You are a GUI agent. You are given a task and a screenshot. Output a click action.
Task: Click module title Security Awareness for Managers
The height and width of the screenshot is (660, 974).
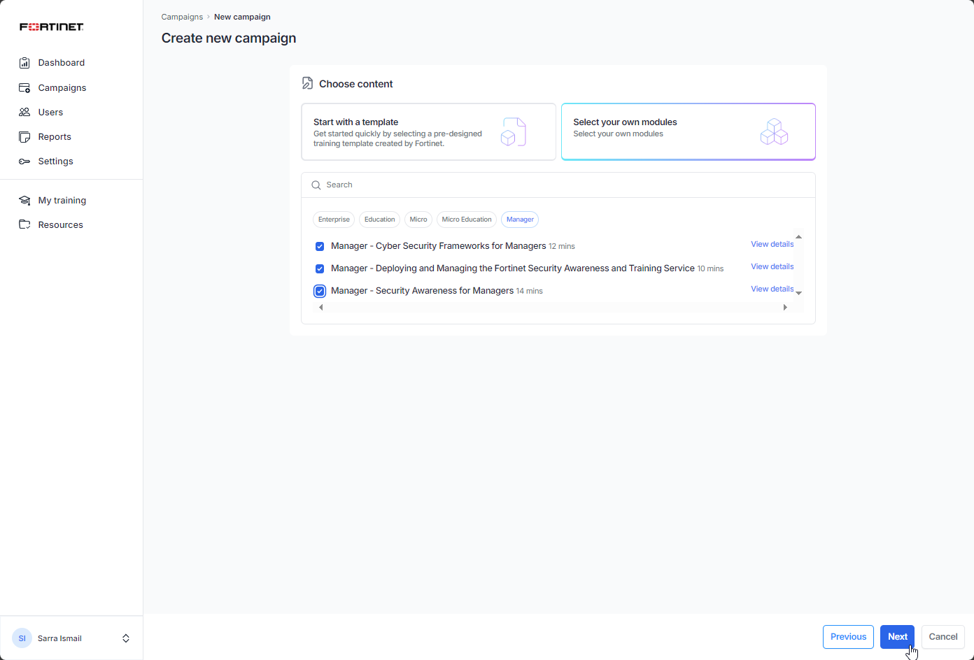tap(422, 291)
